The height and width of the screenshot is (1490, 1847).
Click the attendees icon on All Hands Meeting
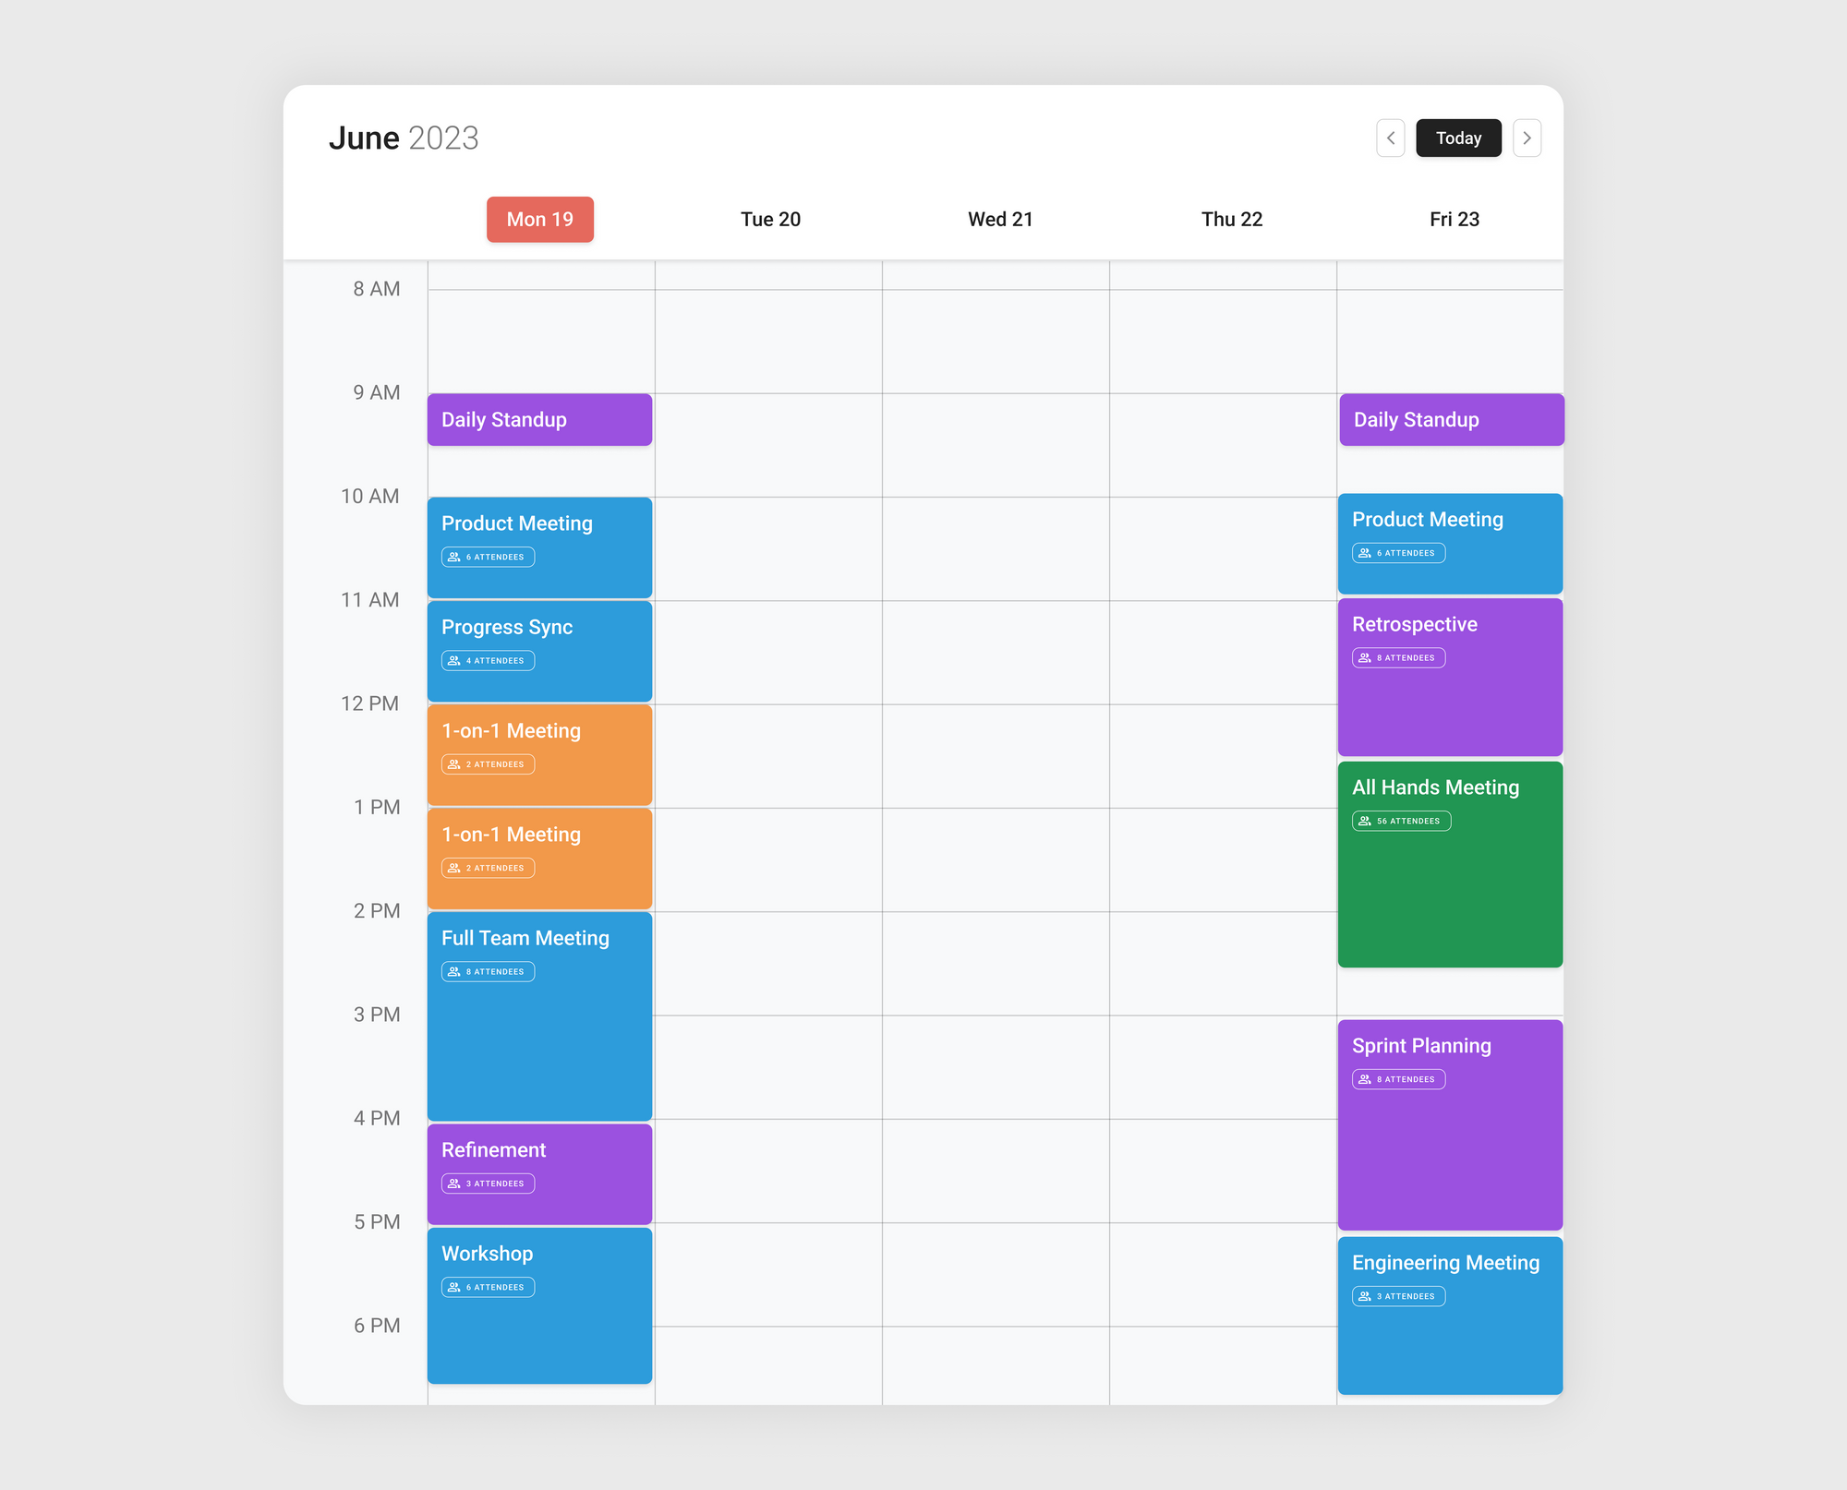point(1365,821)
